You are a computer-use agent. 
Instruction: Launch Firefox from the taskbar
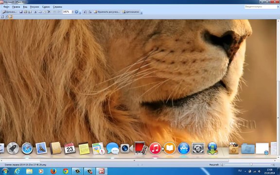coord(53,171)
